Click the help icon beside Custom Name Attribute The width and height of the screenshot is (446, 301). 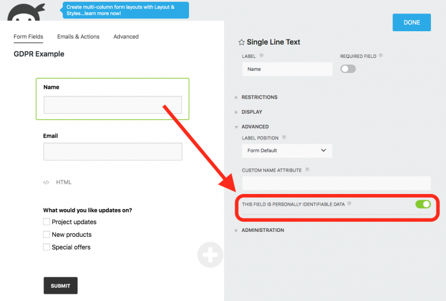point(307,169)
